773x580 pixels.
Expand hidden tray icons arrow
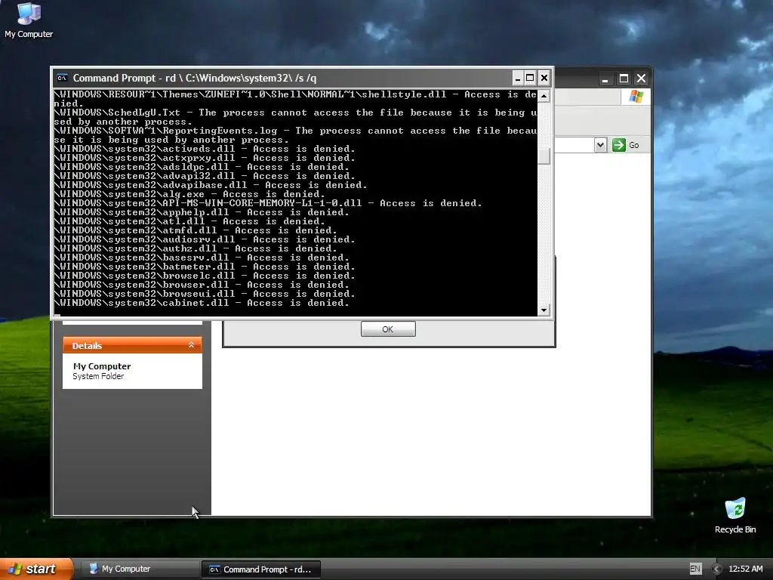717,569
